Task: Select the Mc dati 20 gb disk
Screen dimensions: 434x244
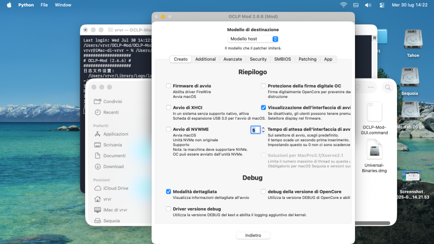Action: point(410,112)
